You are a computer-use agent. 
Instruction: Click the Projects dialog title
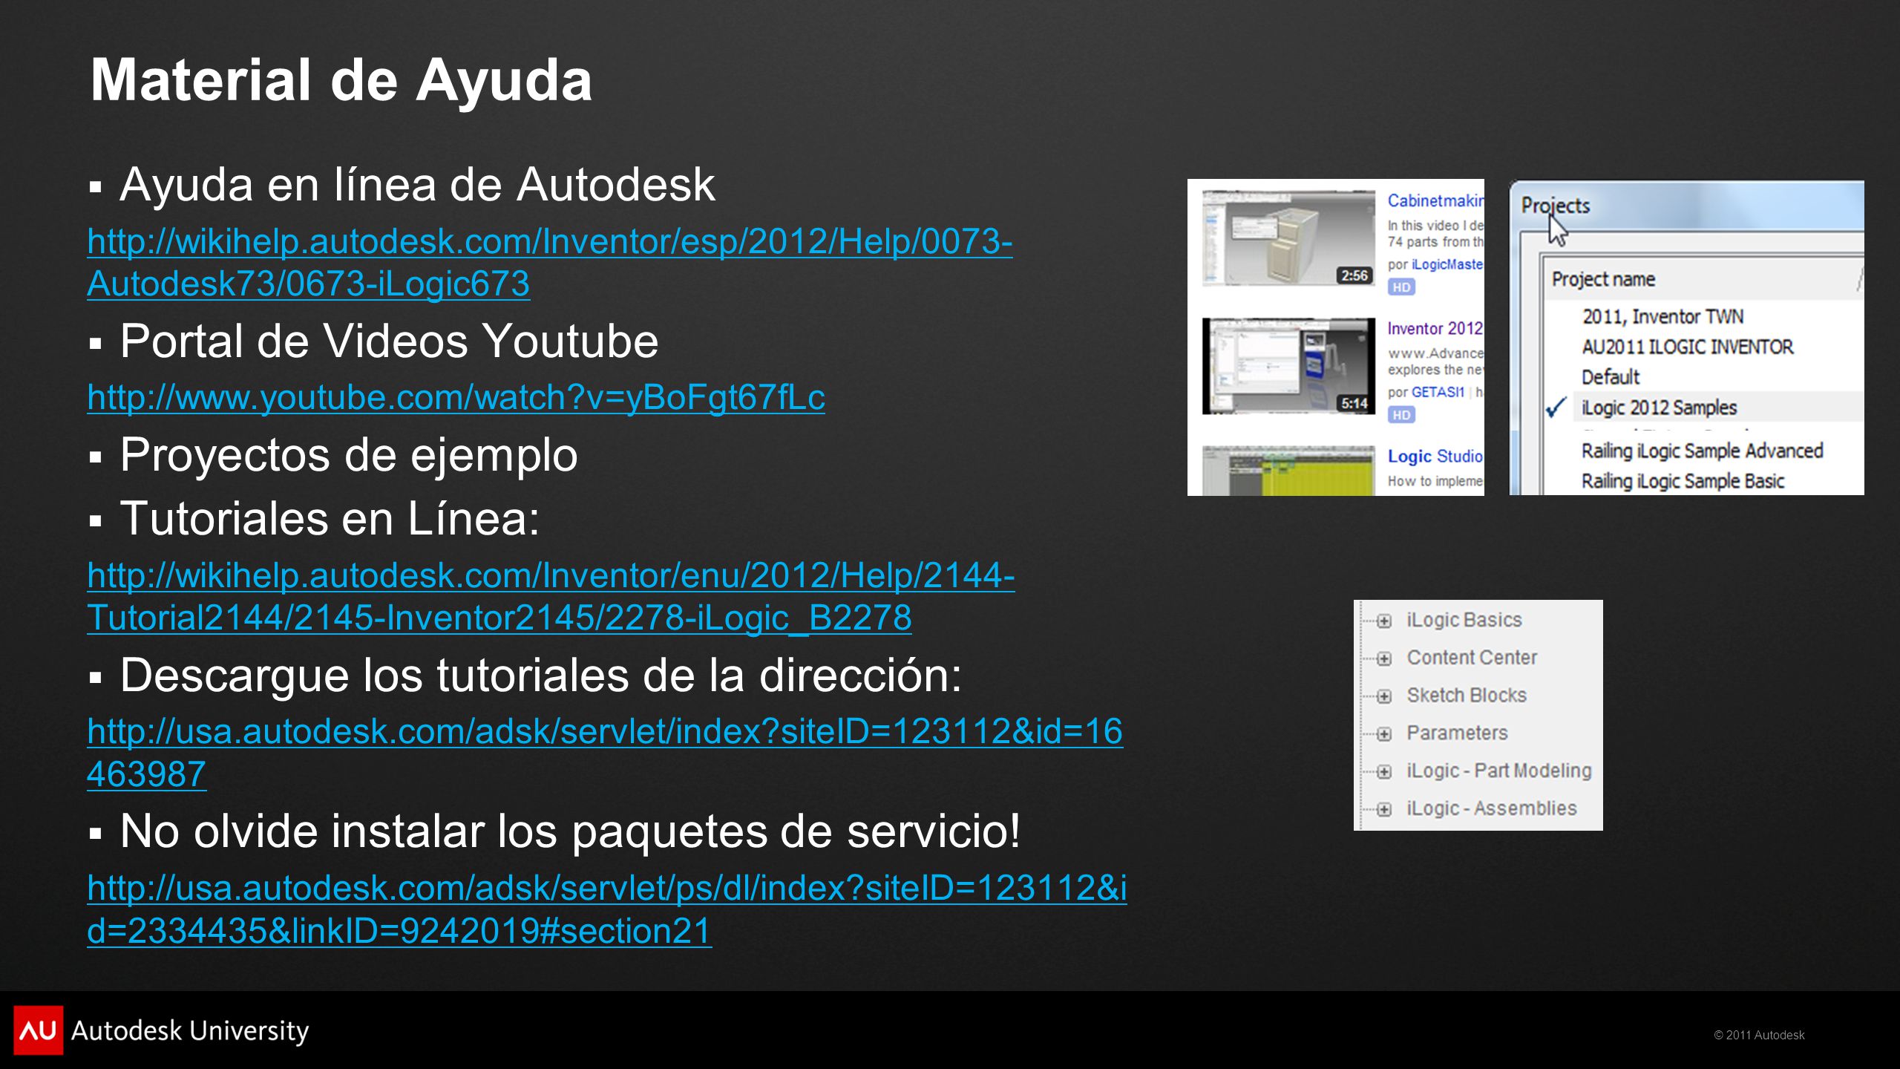click(x=1555, y=206)
